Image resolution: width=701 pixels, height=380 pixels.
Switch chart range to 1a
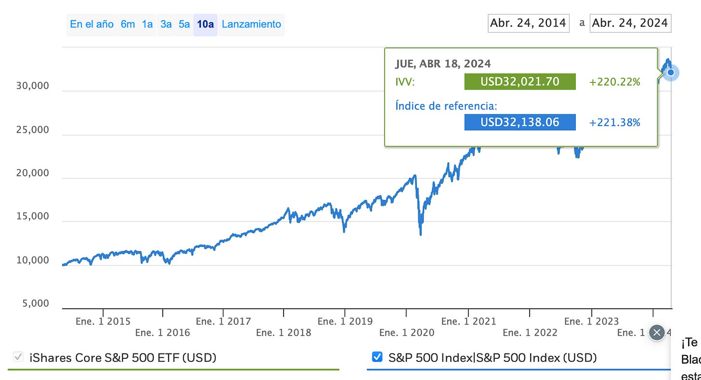(x=147, y=24)
